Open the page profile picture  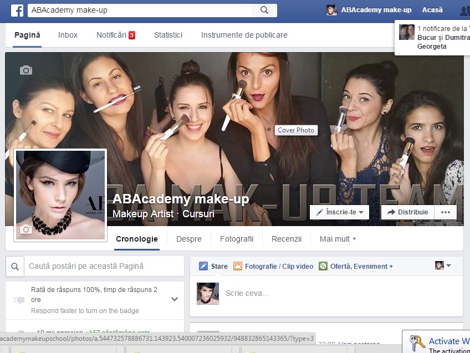pos(60,195)
